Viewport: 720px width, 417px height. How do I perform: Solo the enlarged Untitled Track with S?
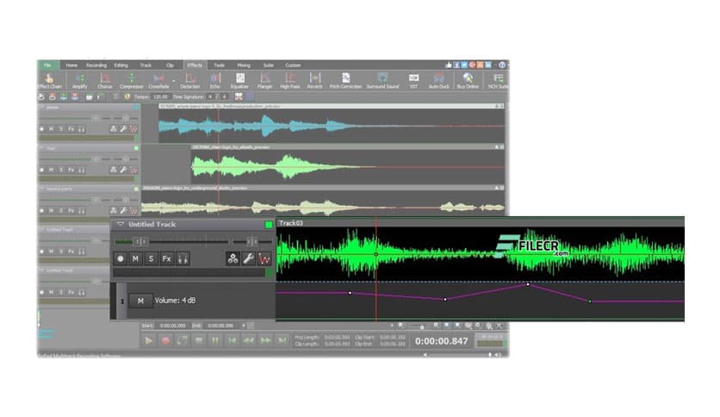pyautogui.click(x=151, y=258)
